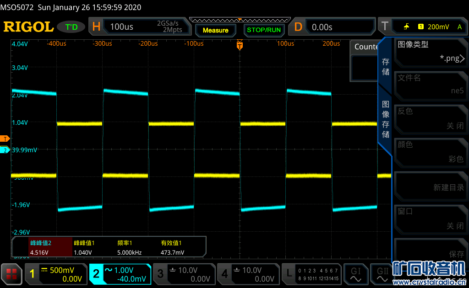Select the 图像存储 side tab
469x288 pixels.
point(386,119)
